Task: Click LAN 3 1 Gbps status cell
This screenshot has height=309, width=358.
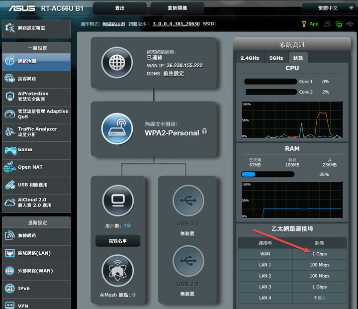Action: point(319,287)
